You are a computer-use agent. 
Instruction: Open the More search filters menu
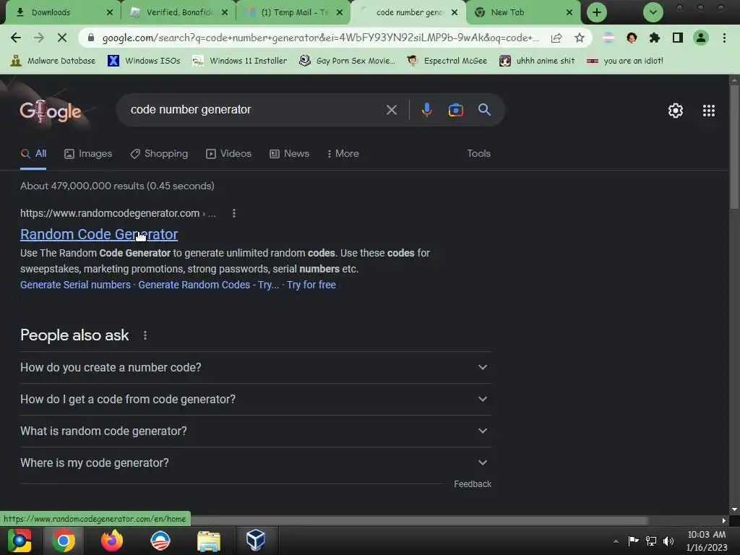(343, 154)
